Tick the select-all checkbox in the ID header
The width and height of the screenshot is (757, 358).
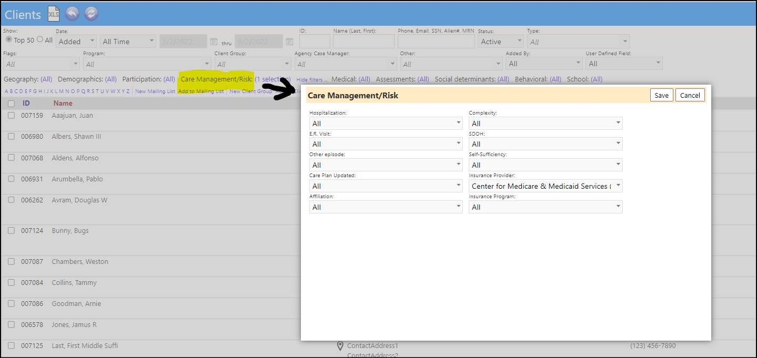click(x=11, y=104)
